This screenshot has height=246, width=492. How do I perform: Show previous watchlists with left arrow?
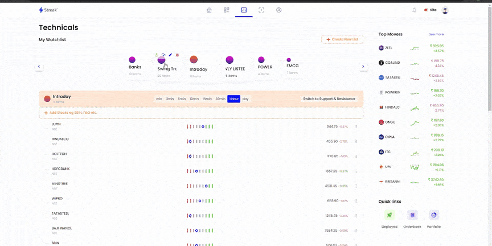click(x=39, y=67)
